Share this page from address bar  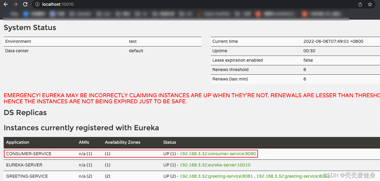360,4
